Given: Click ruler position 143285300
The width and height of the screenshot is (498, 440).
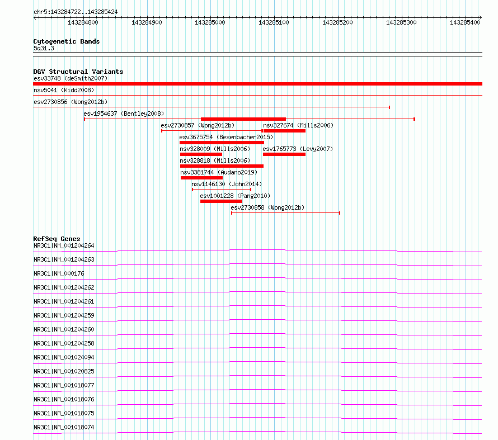Looking at the screenshot, I should point(401,22).
